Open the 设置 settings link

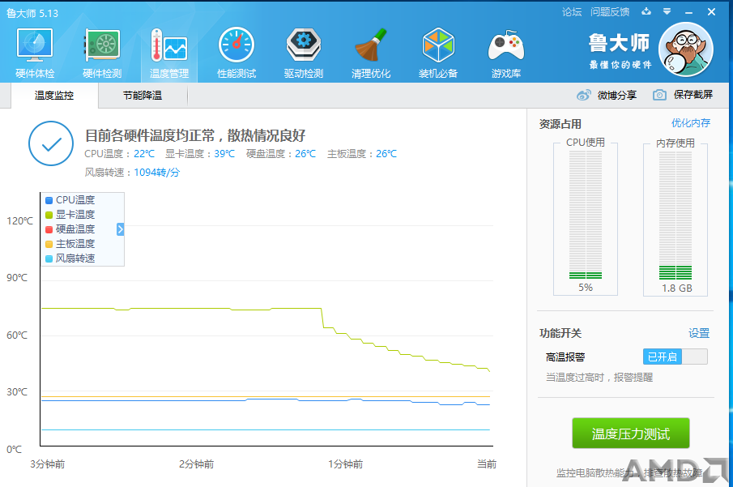699,333
